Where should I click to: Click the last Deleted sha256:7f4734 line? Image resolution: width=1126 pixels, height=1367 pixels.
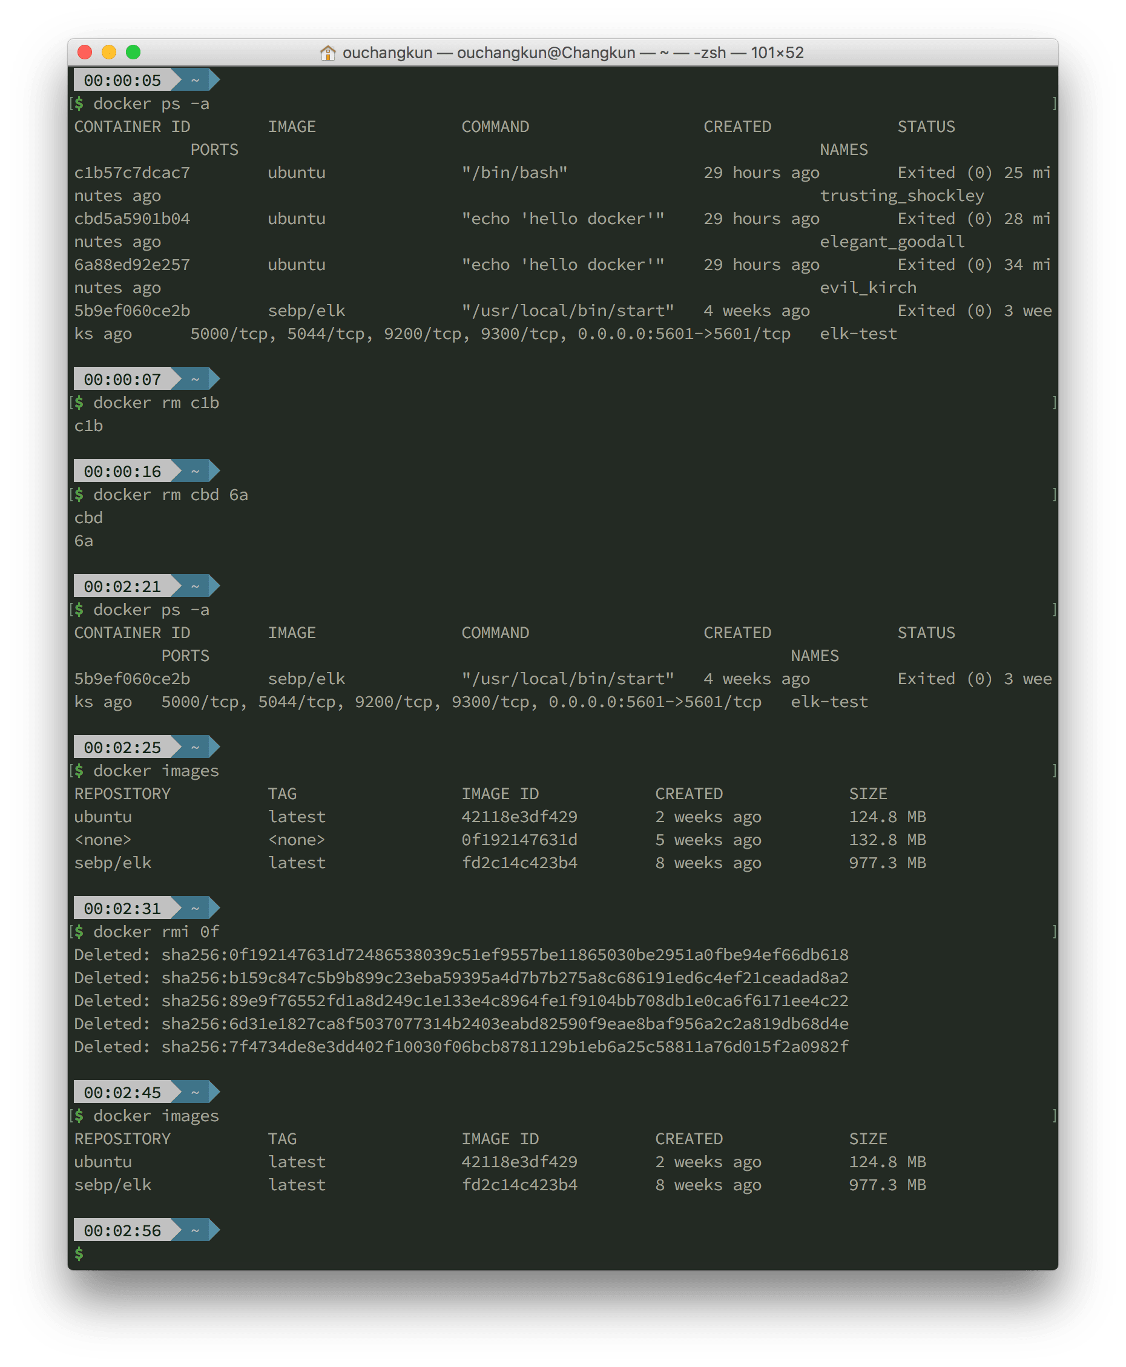click(461, 1047)
